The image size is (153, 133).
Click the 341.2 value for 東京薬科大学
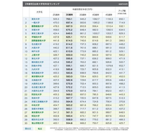[56, 112]
